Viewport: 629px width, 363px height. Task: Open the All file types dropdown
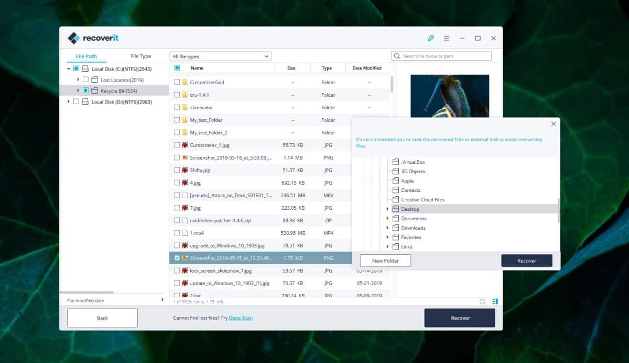tap(220, 56)
